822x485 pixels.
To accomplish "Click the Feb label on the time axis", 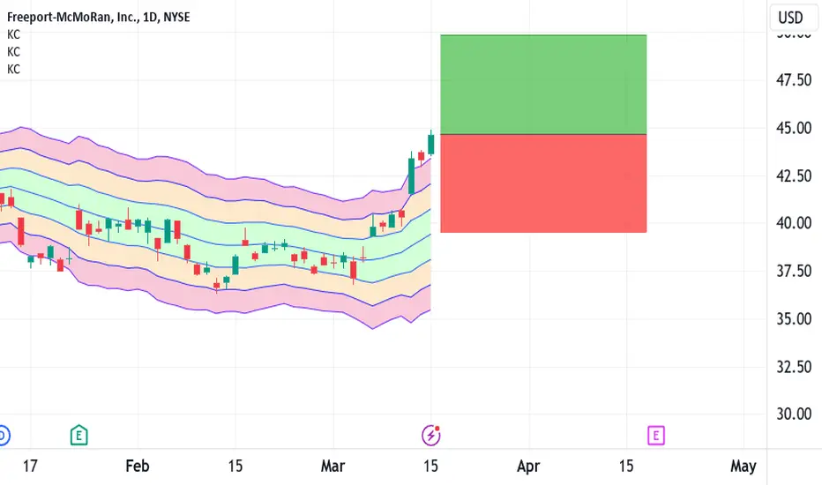I will click(x=138, y=466).
